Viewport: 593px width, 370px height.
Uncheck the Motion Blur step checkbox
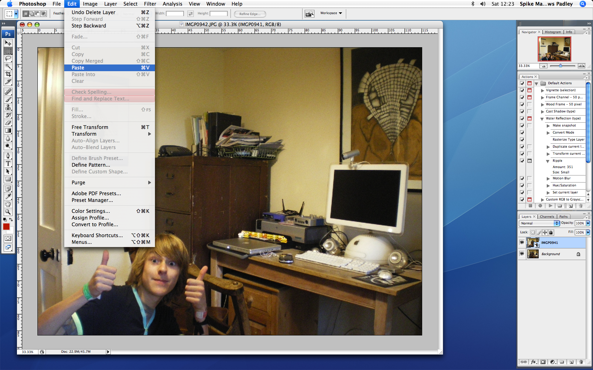(522, 178)
